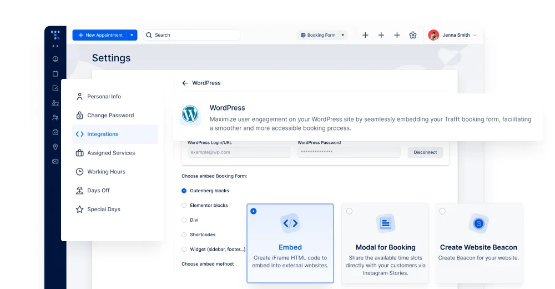Select Widget (sidebar, footer...) radio button
Screen dimensions: 555x289
click(184, 250)
